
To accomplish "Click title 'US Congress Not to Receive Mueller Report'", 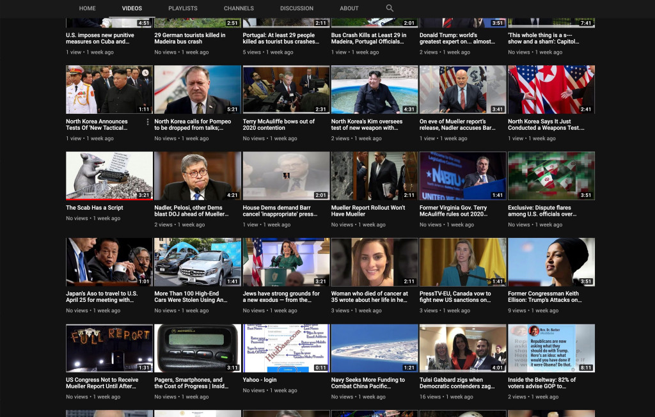I will point(102,382).
